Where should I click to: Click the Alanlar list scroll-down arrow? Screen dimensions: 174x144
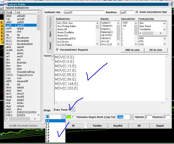coord(118,44)
